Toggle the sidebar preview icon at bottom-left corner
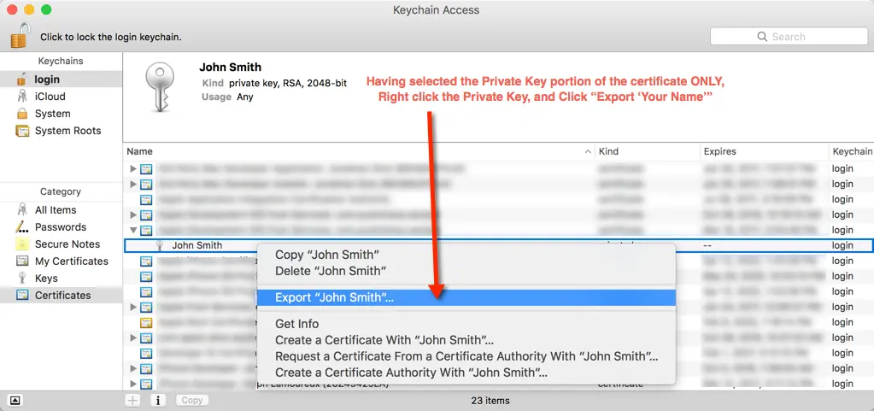Screen dimensions: 874x411 tap(15, 400)
